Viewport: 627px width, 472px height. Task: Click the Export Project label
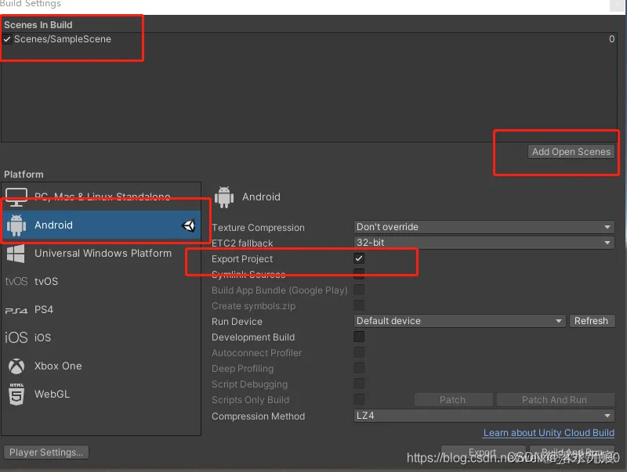coord(242,259)
